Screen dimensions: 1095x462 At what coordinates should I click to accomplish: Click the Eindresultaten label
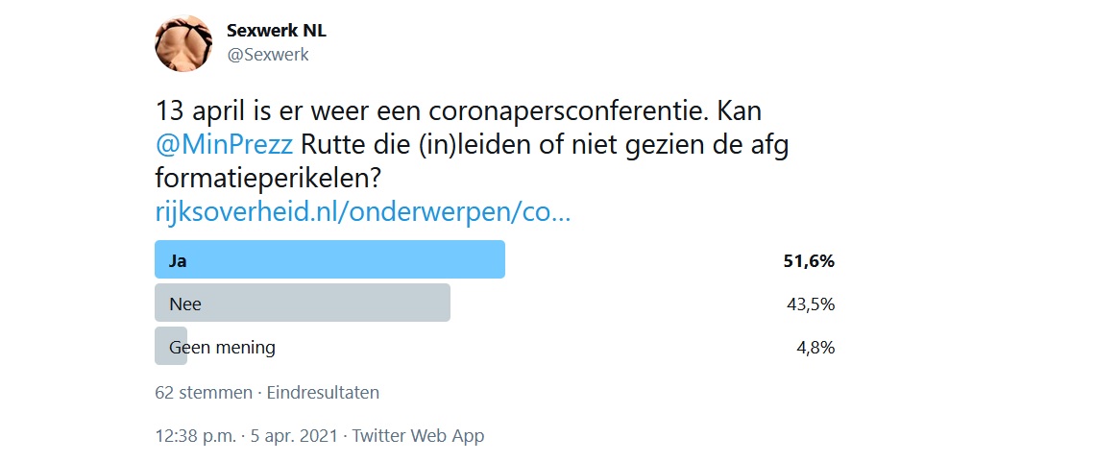323,392
